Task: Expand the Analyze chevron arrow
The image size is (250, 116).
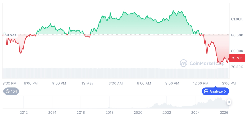Action: 225,91
